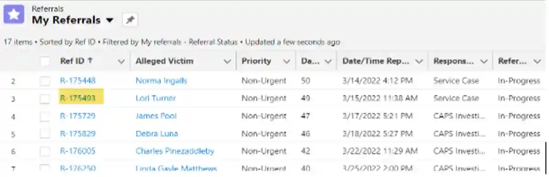549x177 pixels.
Task: Open referral R-176005
Action: pyautogui.click(x=78, y=151)
